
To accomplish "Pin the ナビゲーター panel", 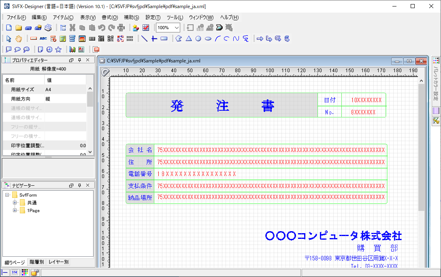I will (80, 185).
